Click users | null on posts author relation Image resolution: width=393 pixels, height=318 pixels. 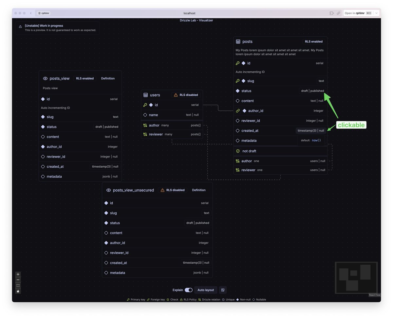(318, 161)
